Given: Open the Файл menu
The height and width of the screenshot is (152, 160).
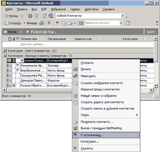Looking at the screenshot, I should pyautogui.click(x=9, y=9).
